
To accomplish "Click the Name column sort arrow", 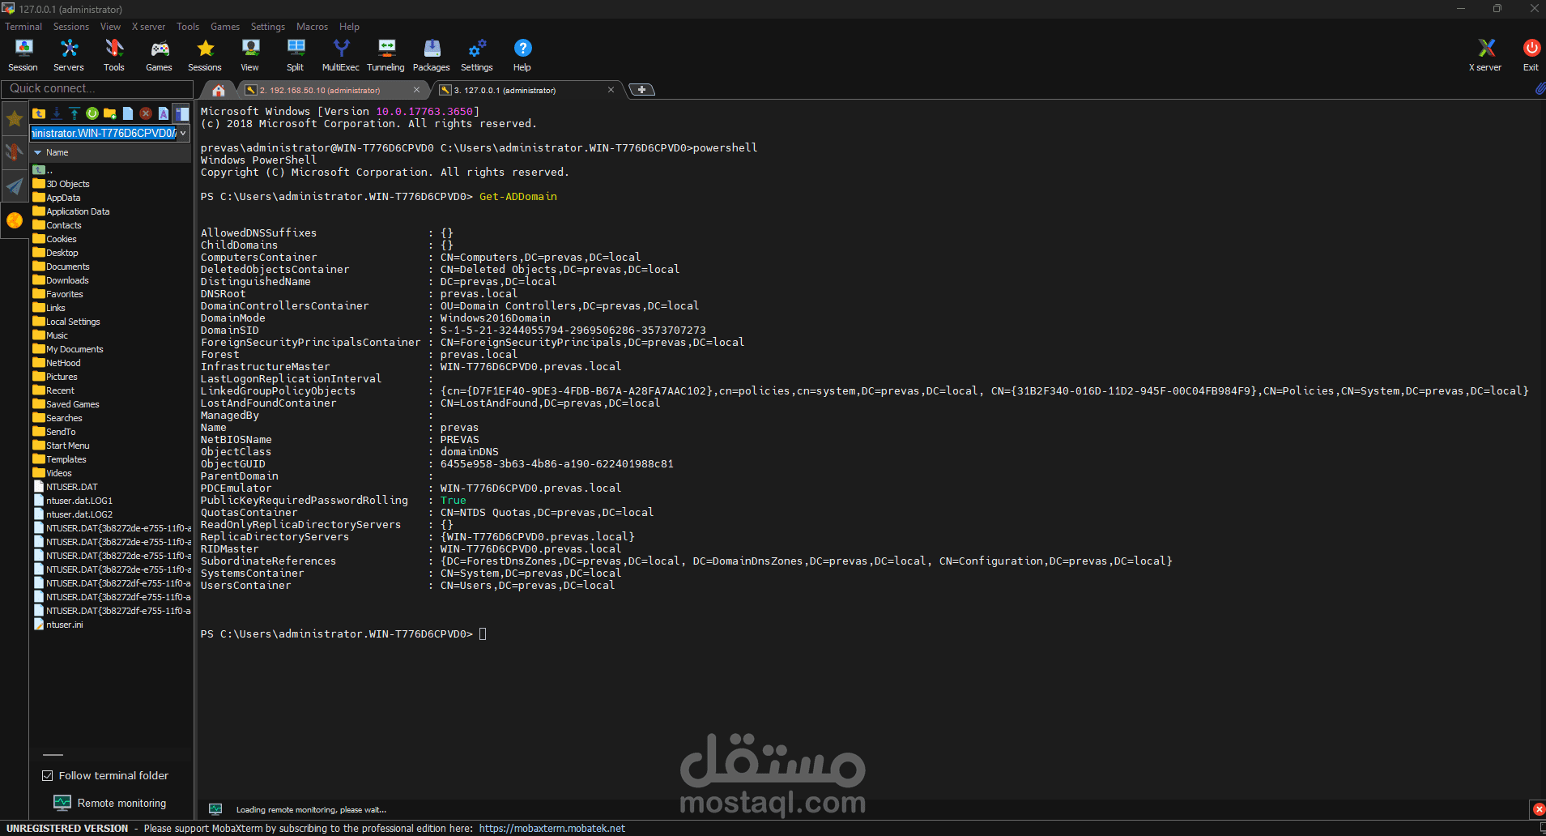I will tap(37, 152).
